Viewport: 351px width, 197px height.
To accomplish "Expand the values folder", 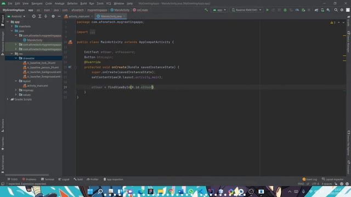I will (16, 95).
